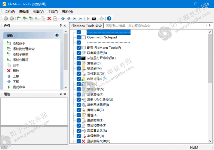The height and width of the screenshot is (150, 214).
Task: Click the collapse all minus toolbar icon
Action: click(81, 18)
